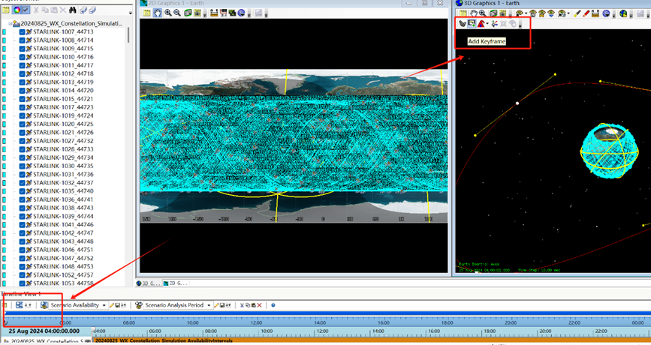Click the timeline layout icon in Timeline toolbar
The height and width of the screenshot is (345, 651).
pyautogui.click(x=19, y=305)
